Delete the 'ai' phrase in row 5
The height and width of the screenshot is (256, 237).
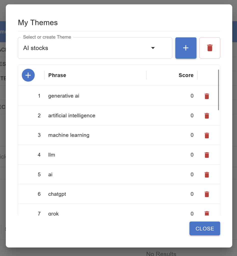(207, 174)
